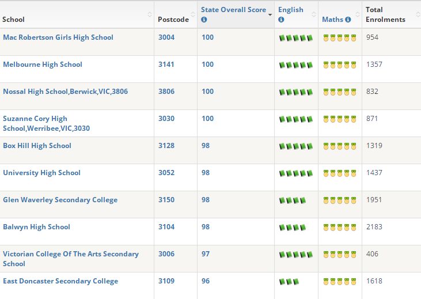Click postcode 3104
Image resolution: width=421 pixels, height=299 pixels.
click(166, 227)
